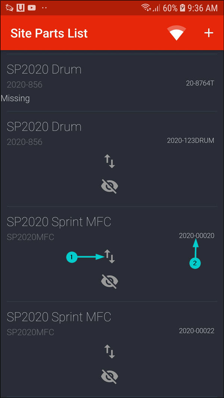
Task: Select serial number 20-8764T
Action: coord(200,83)
